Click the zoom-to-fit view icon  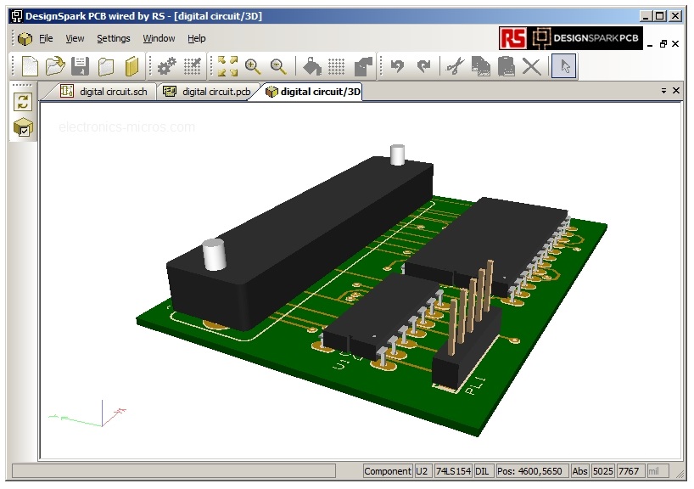point(227,66)
